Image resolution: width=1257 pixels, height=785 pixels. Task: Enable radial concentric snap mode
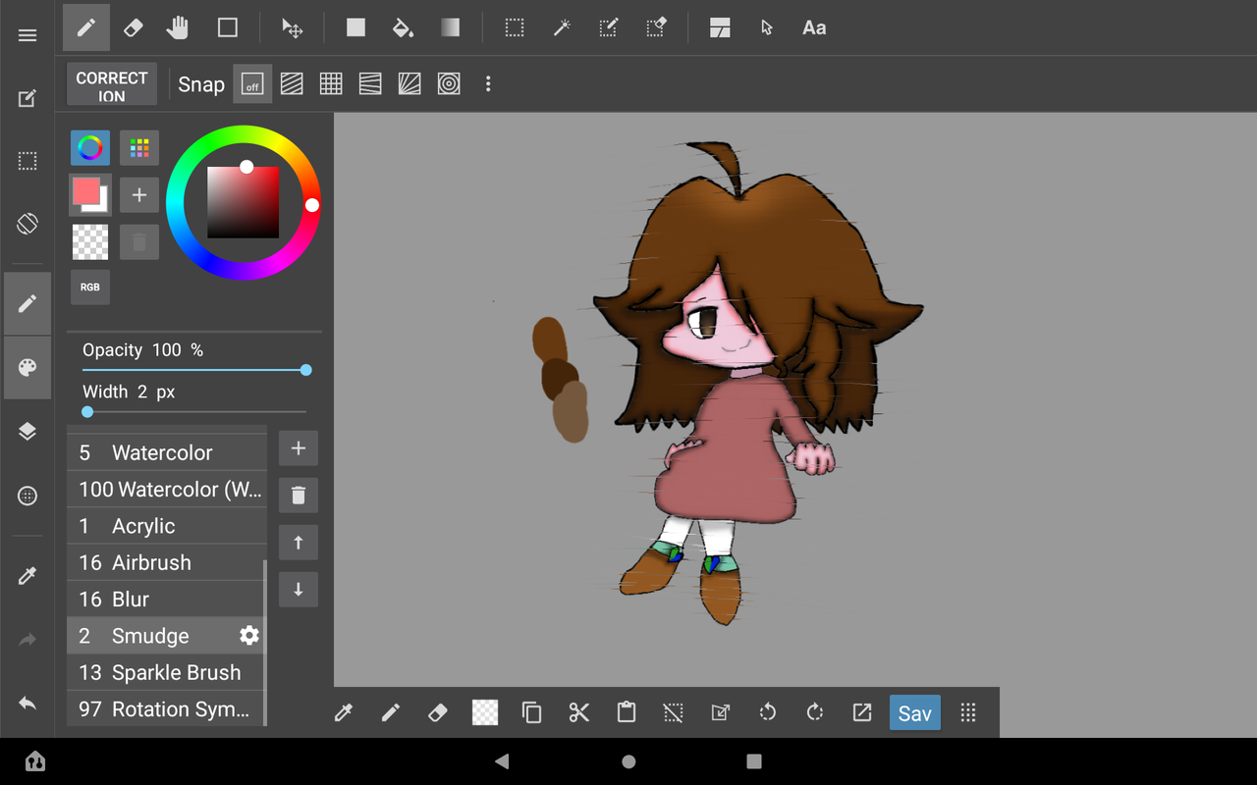pyautogui.click(x=449, y=84)
